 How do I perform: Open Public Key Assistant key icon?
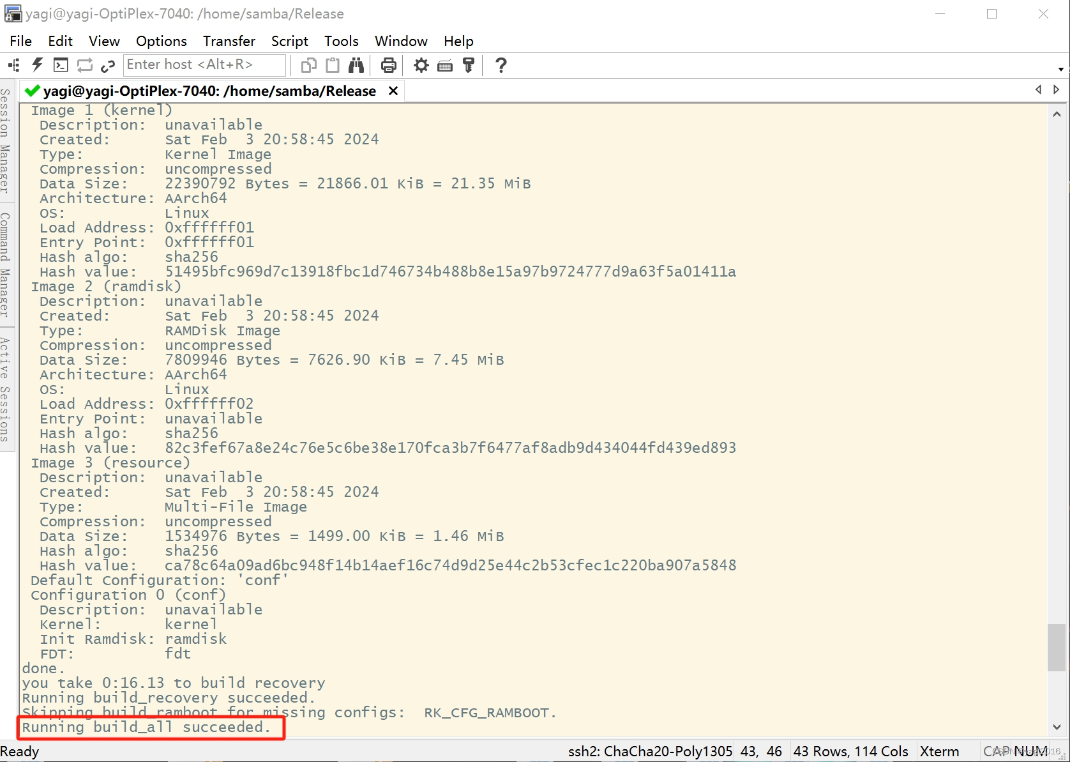tap(469, 65)
